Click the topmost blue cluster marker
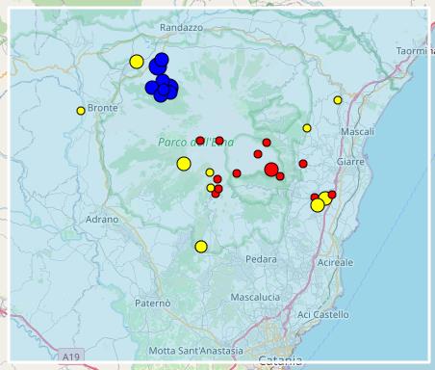This screenshot has width=435, height=370. pyautogui.click(x=162, y=60)
